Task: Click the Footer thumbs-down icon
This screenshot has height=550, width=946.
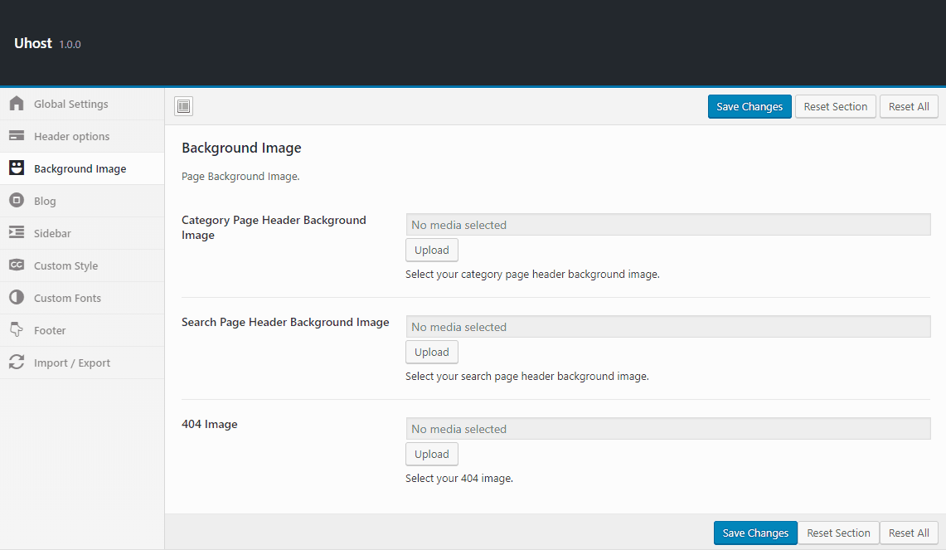Action: (x=17, y=330)
